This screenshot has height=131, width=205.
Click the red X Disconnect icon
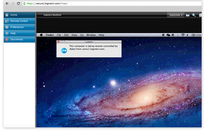click(x=7, y=40)
